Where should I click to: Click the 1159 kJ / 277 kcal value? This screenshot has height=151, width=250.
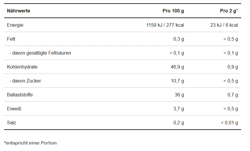tap(165, 25)
